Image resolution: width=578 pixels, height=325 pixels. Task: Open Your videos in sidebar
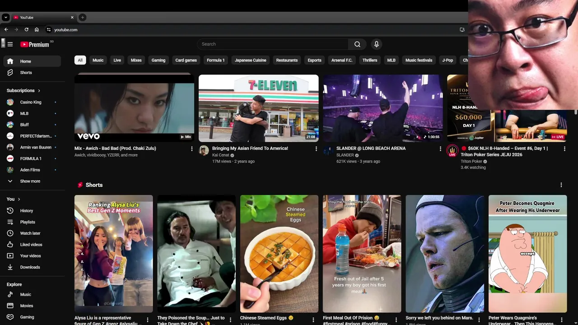(32, 256)
